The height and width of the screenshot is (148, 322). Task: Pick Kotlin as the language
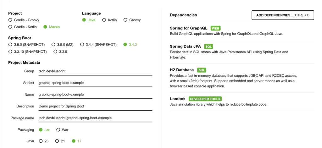coord(104,20)
